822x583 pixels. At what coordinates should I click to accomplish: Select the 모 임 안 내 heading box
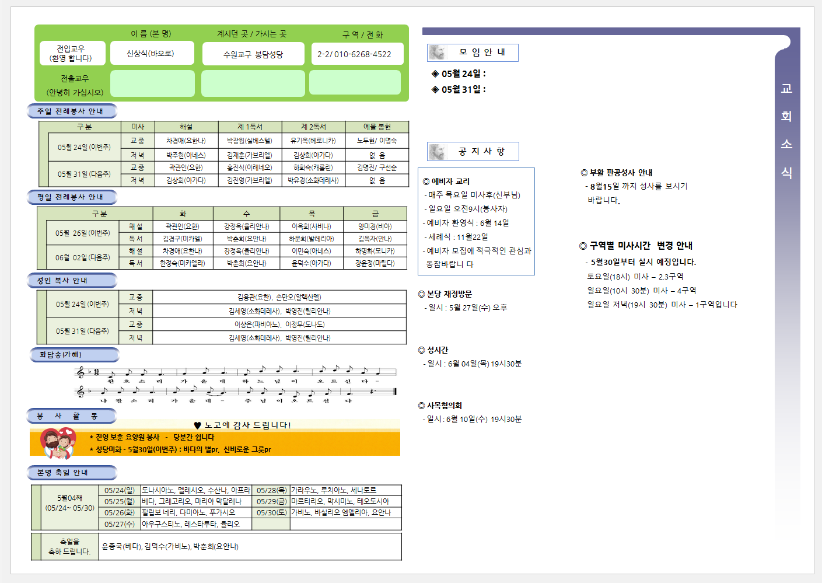point(473,53)
